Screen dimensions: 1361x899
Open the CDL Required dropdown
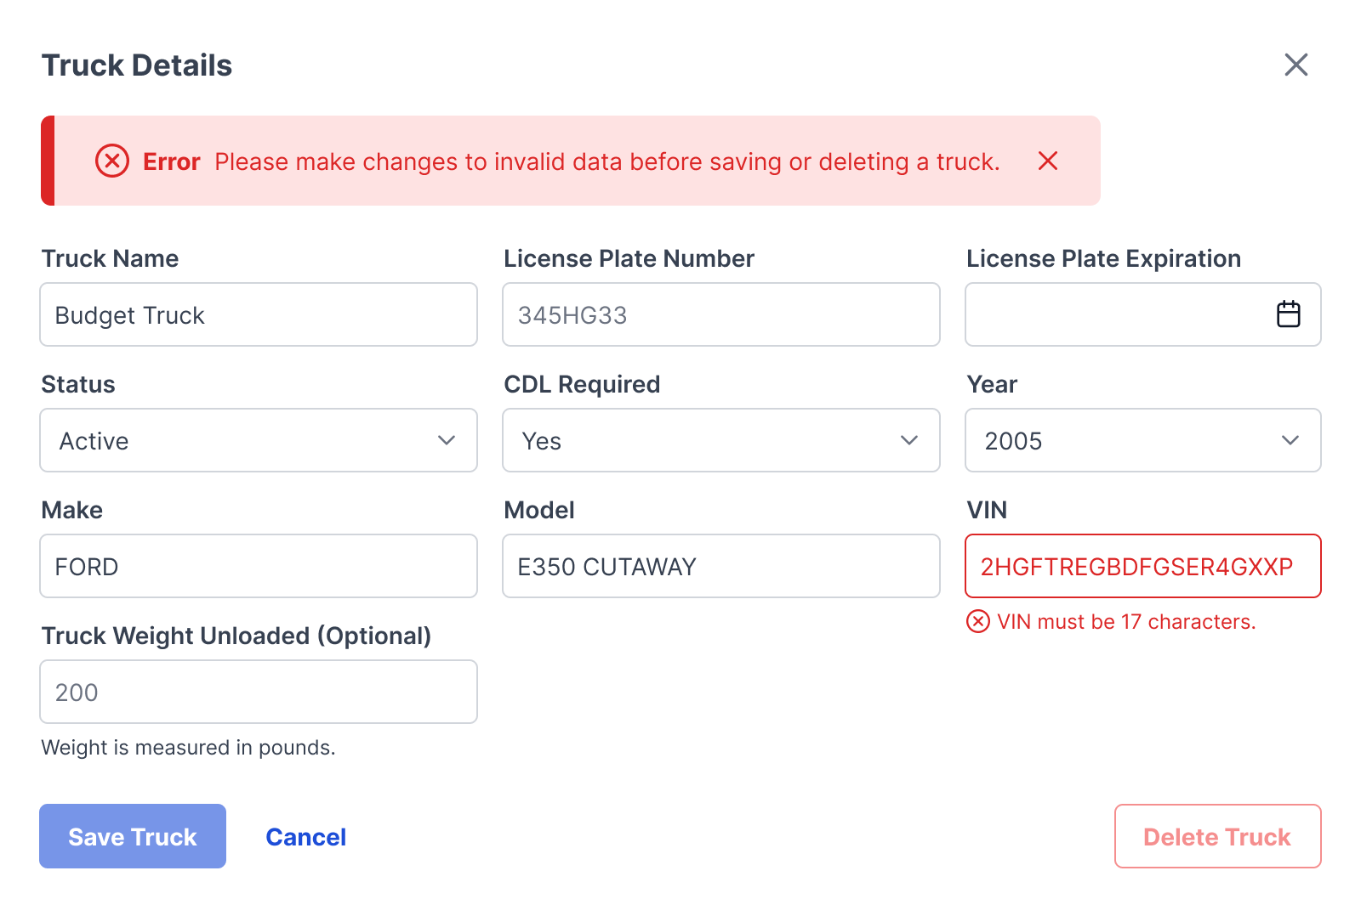[x=720, y=440]
